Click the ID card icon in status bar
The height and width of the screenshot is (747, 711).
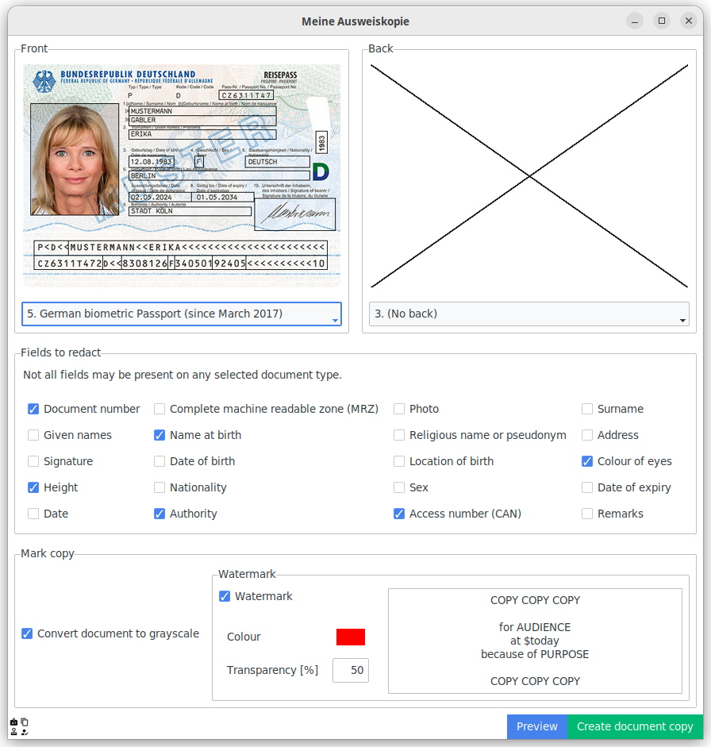tap(13, 722)
